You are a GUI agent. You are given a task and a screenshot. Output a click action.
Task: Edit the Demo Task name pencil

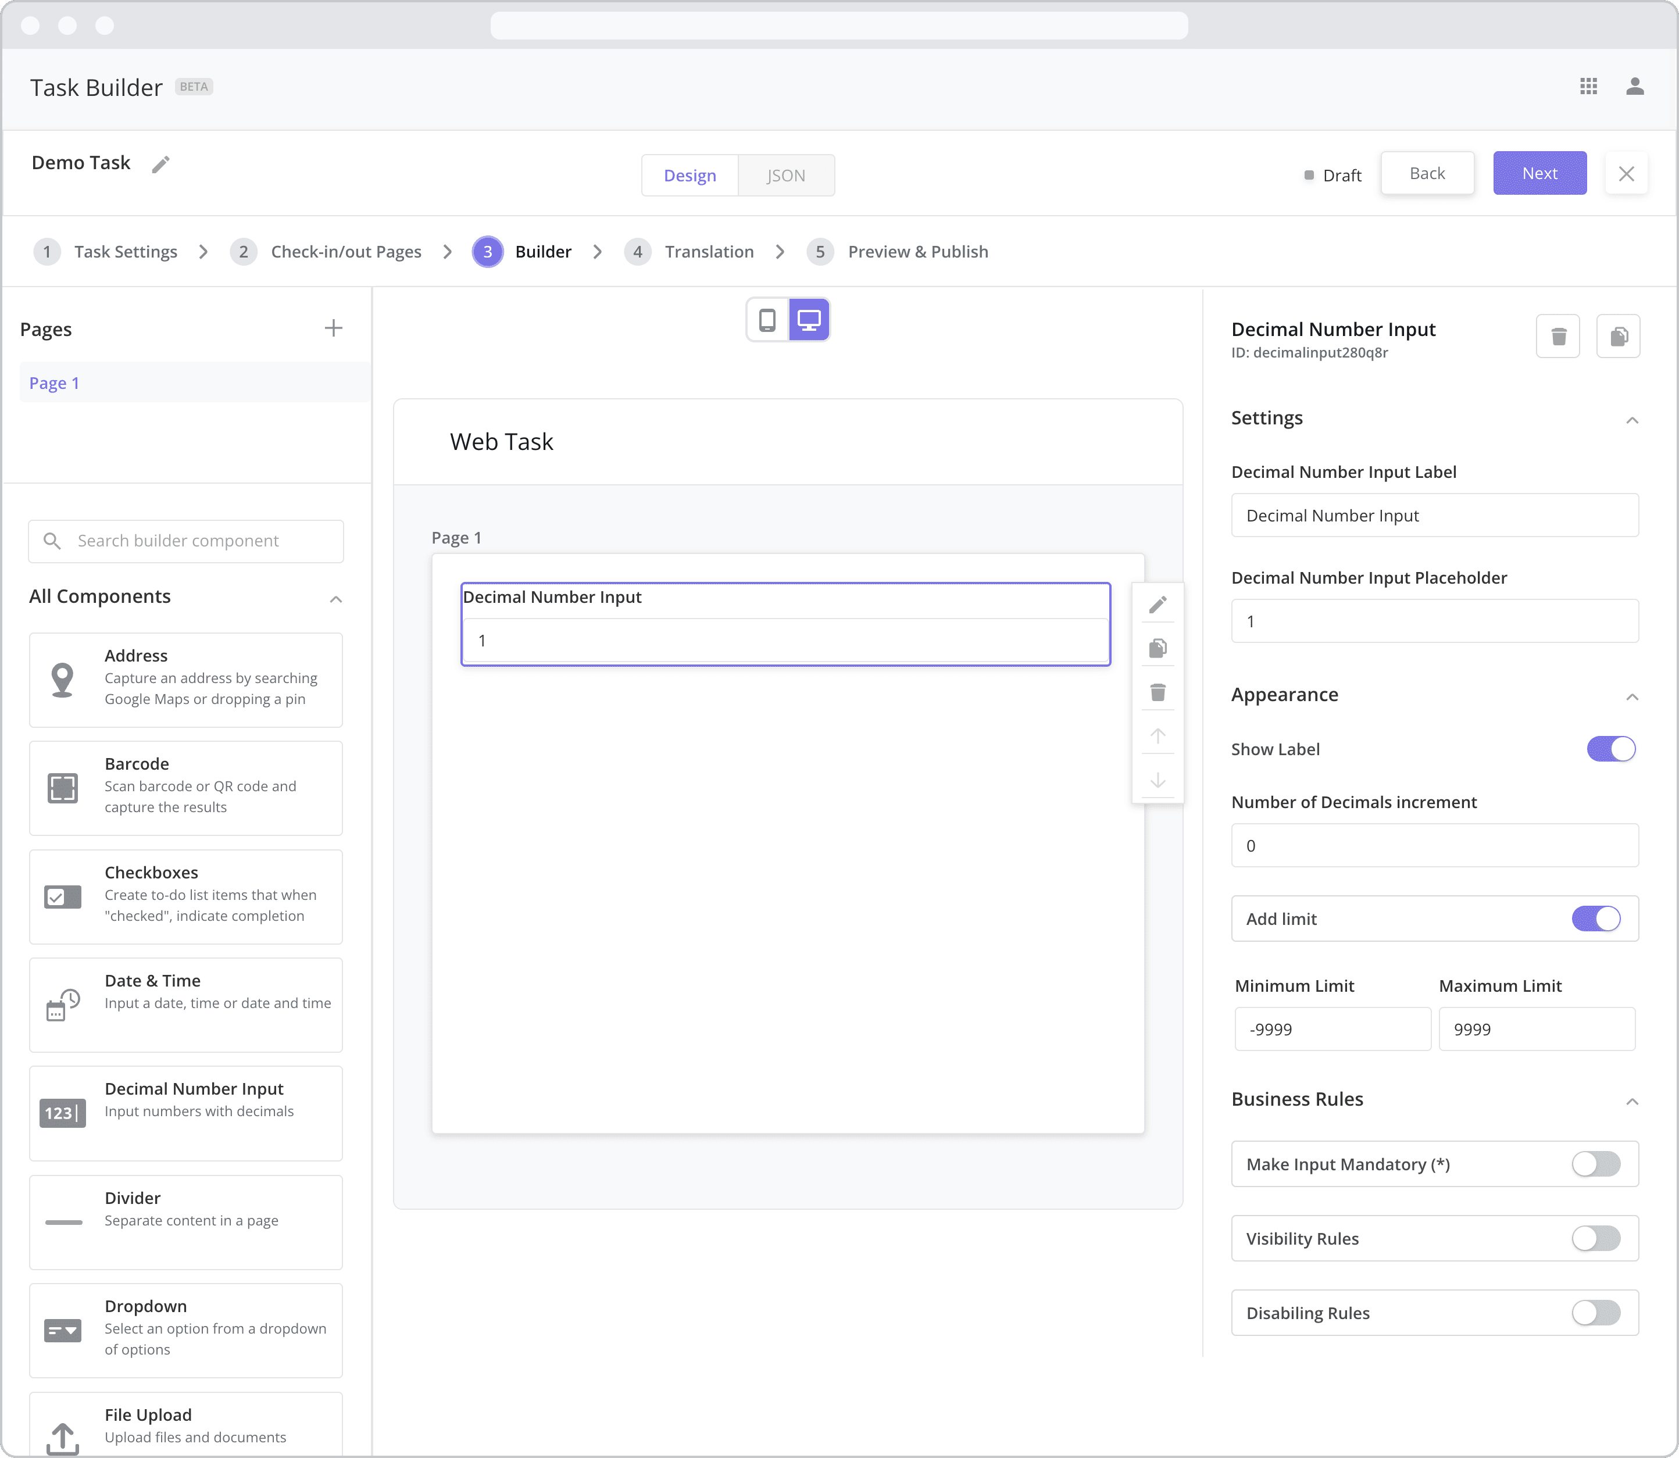click(161, 165)
